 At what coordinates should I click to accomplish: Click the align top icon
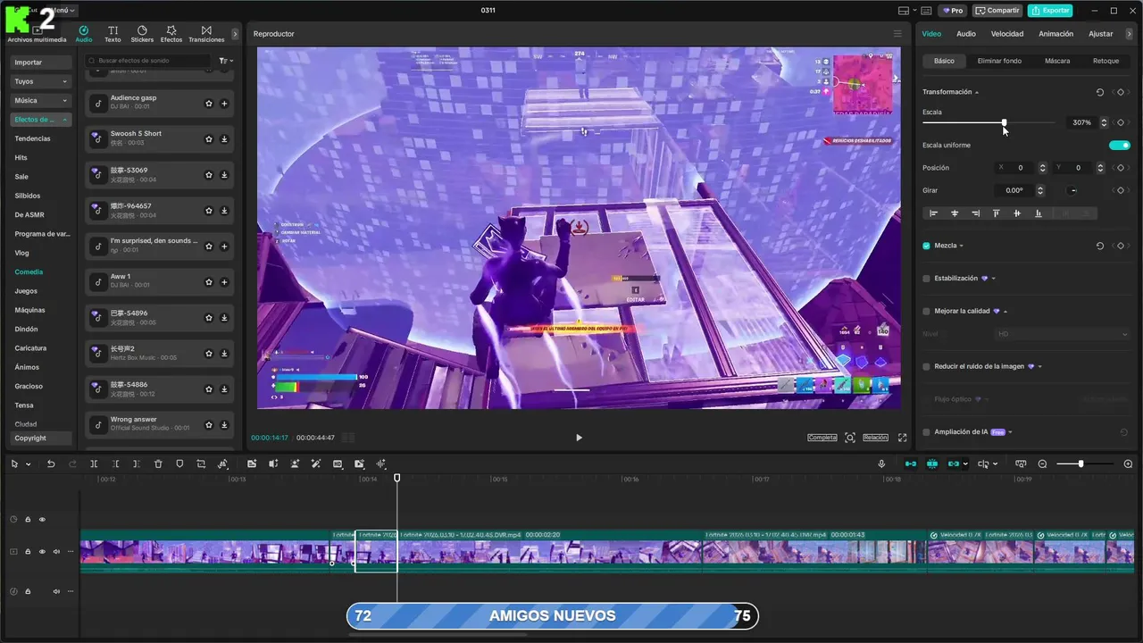click(x=997, y=213)
